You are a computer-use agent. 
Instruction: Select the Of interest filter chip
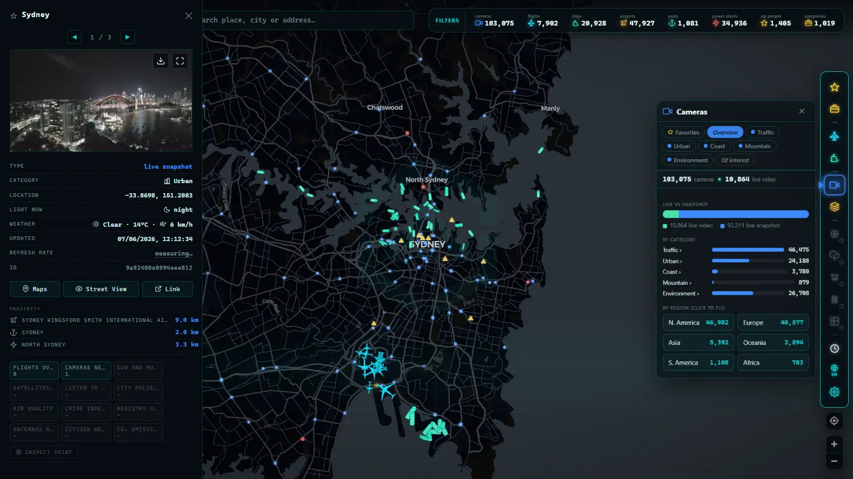pyautogui.click(x=735, y=160)
